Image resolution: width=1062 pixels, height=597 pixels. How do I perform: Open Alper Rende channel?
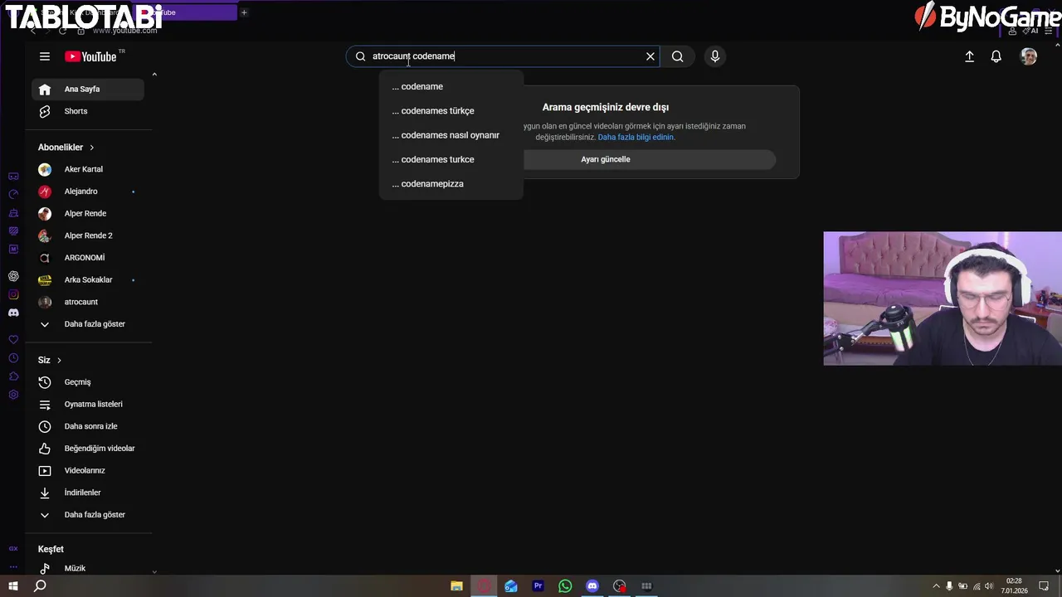[88, 213]
